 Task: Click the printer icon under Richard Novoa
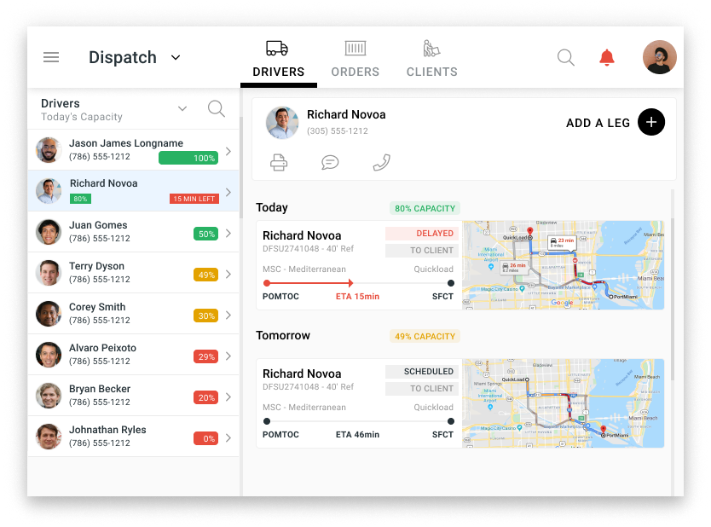pos(279,162)
